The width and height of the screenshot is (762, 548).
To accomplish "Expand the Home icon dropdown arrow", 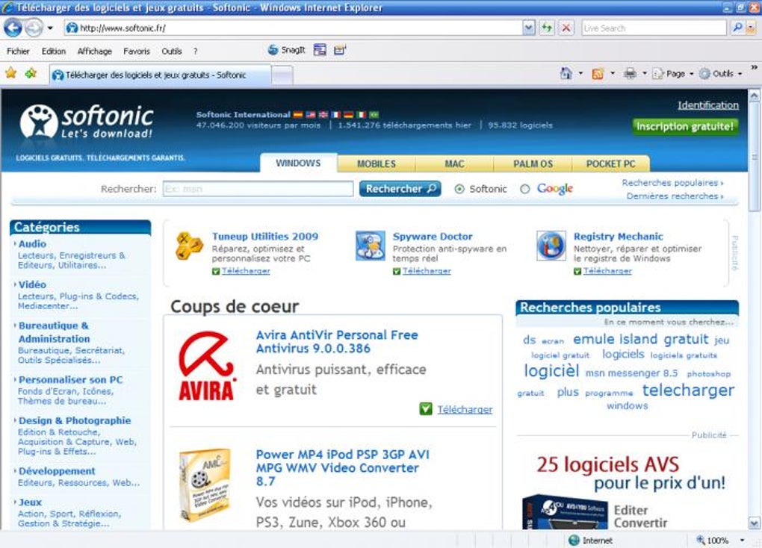I will [x=580, y=74].
